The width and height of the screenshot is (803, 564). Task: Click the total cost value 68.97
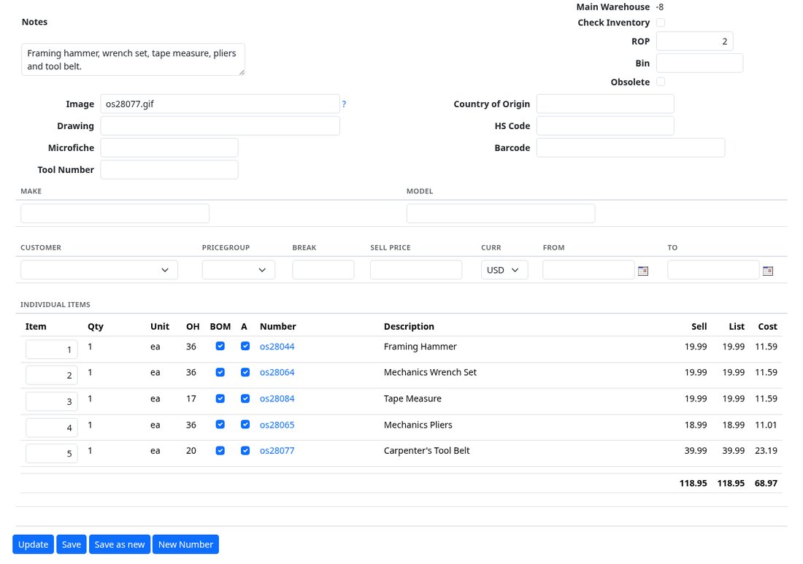[766, 483]
